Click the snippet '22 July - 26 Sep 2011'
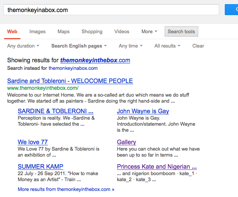Image resolution: width=238 pixels, height=197 pixels. 58,177
